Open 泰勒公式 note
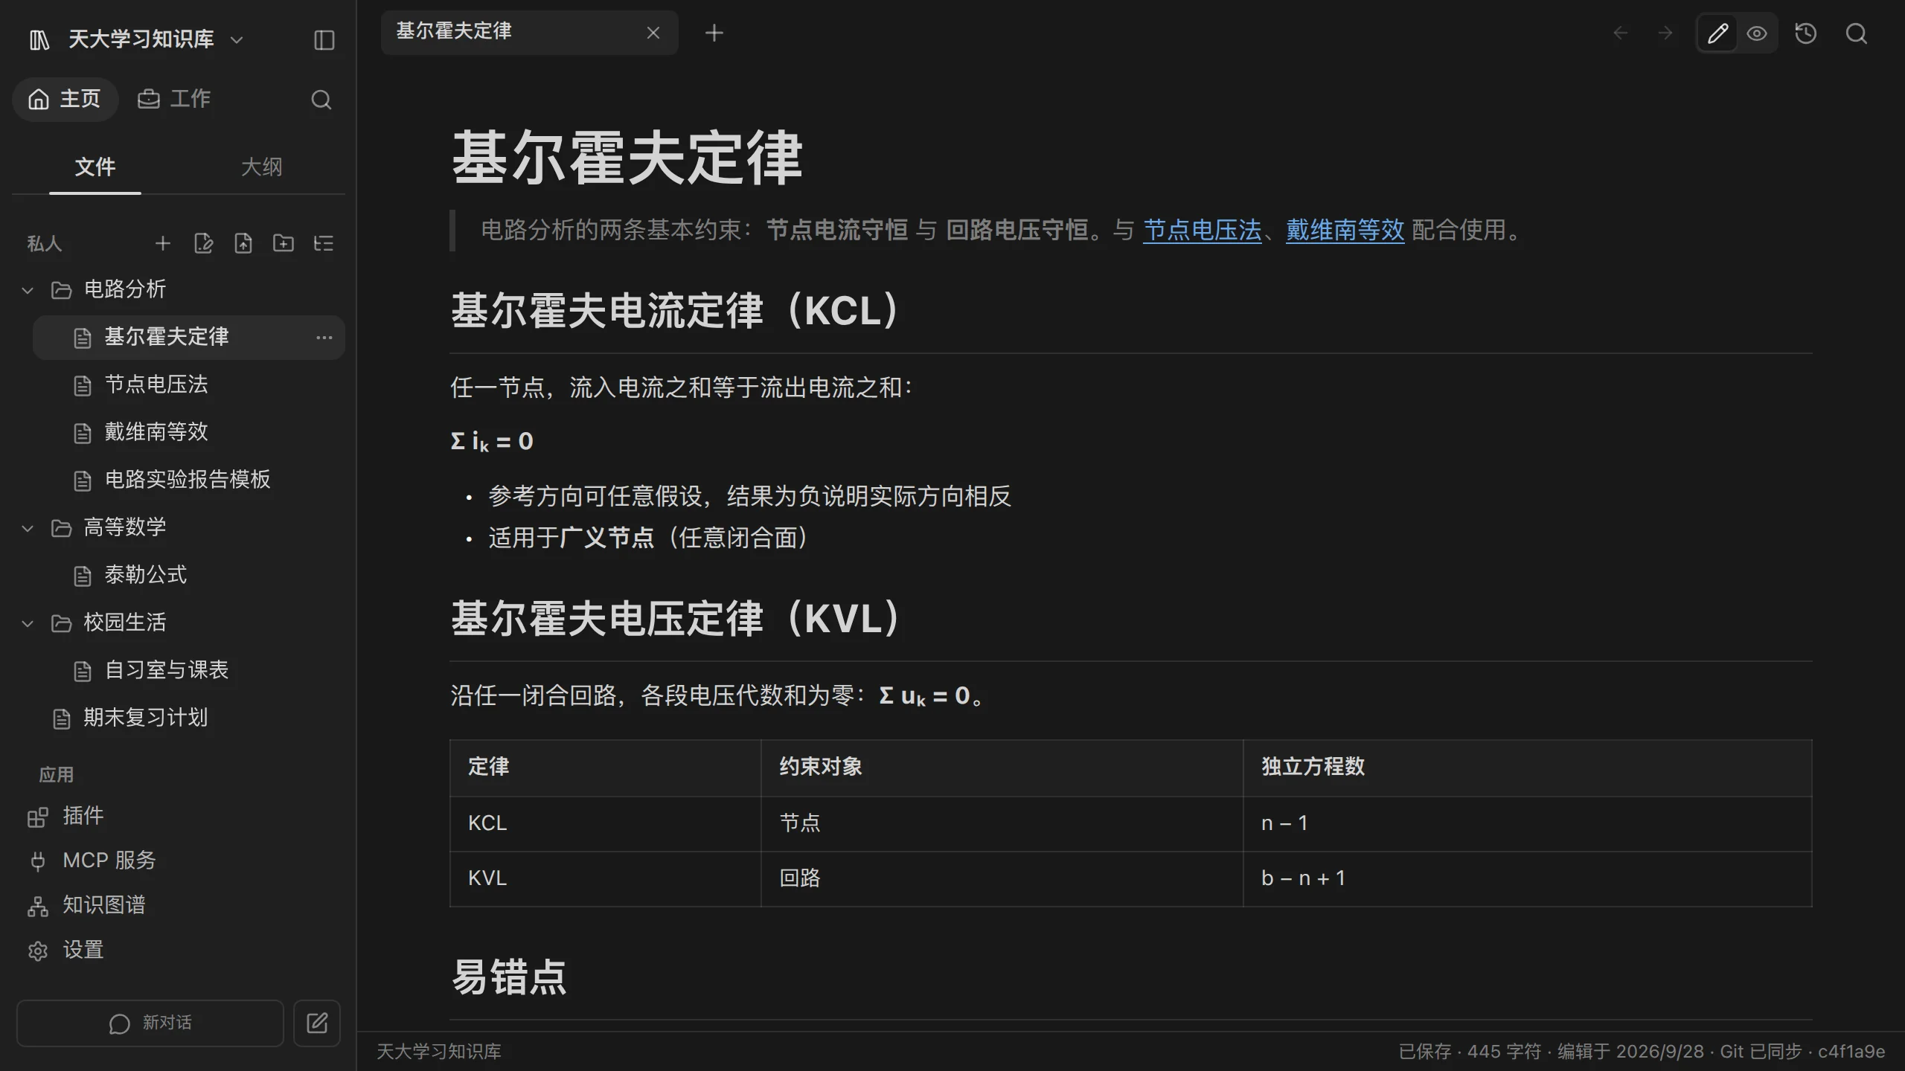Screen dimensions: 1905x1071 pyautogui.click(x=188, y=576)
